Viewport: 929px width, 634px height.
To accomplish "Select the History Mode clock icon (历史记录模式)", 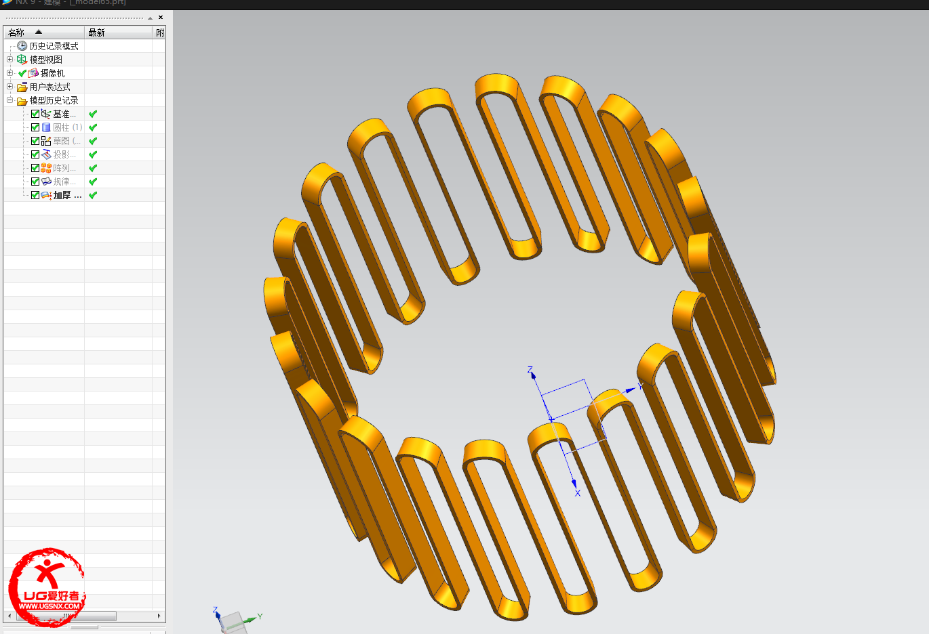I will (22, 46).
